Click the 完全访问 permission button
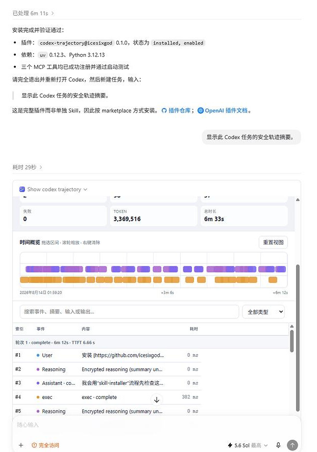 pos(45,445)
